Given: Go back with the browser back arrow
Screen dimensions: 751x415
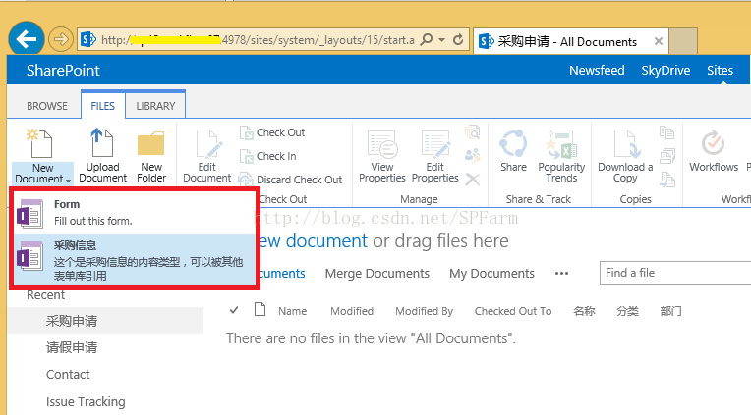Looking at the screenshot, I should pyautogui.click(x=27, y=38).
